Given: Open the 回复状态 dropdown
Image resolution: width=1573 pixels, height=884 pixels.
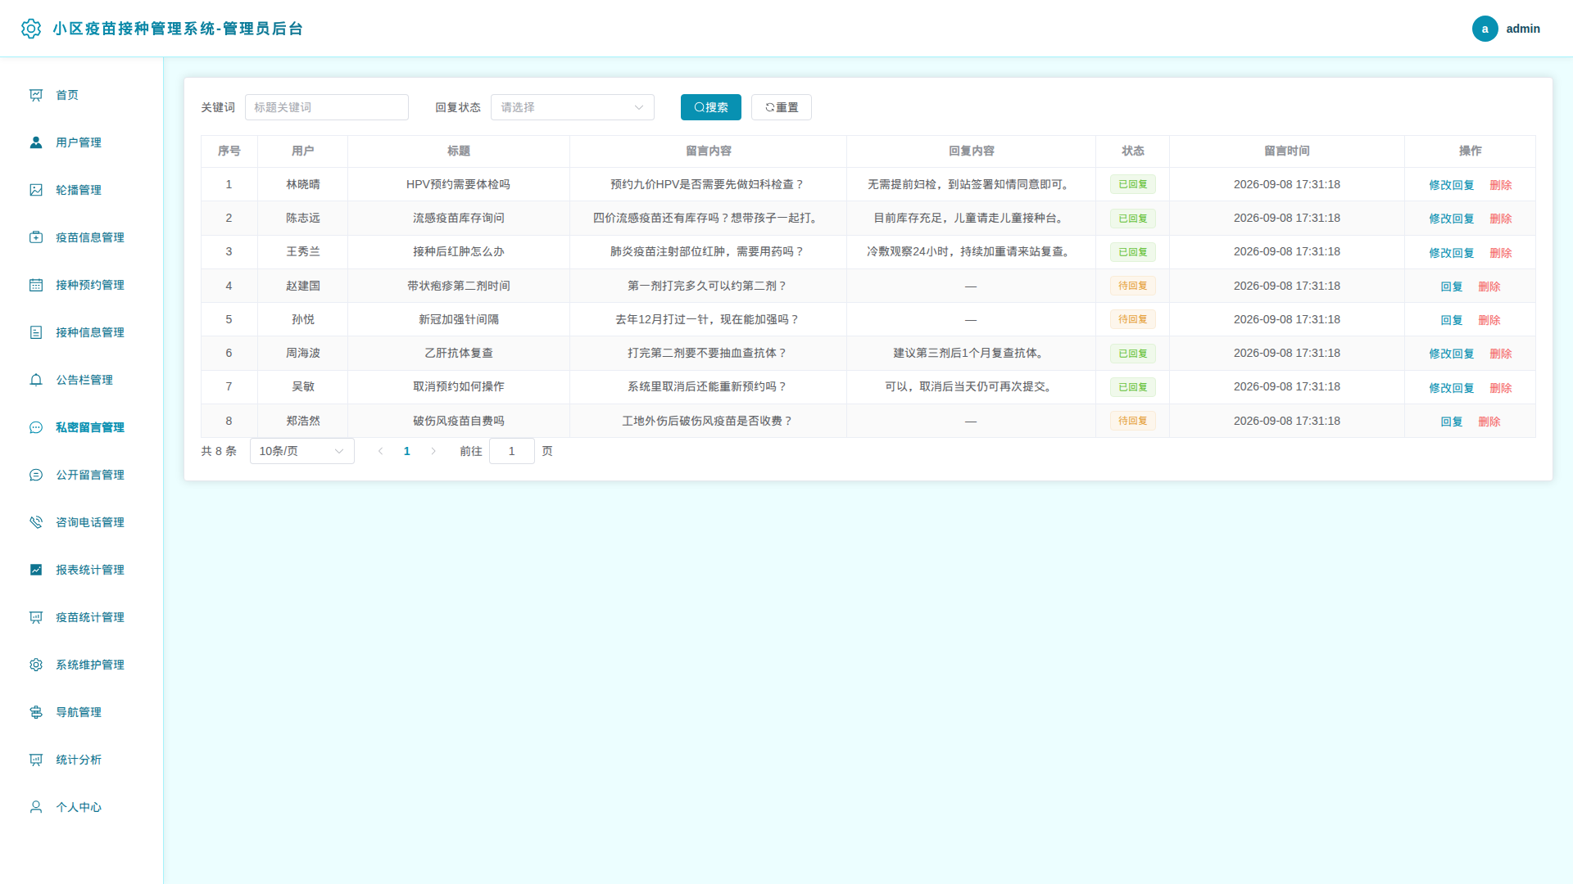Looking at the screenshot, I should coord(573,107).
